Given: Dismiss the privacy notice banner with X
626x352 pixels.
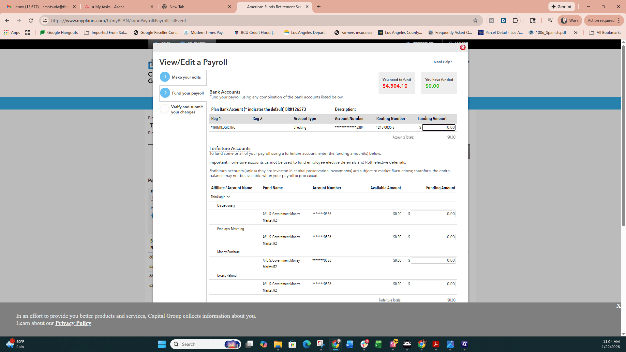Looking at the screenshot, I should click(619, 306).
